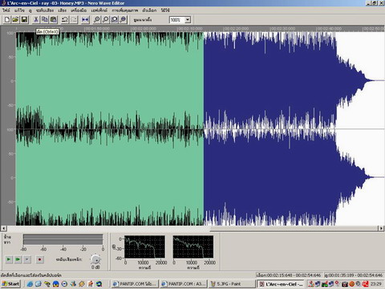
Task: Fit waveform horizontally with blue arrows icon
Action: click(x=85, y=19)
